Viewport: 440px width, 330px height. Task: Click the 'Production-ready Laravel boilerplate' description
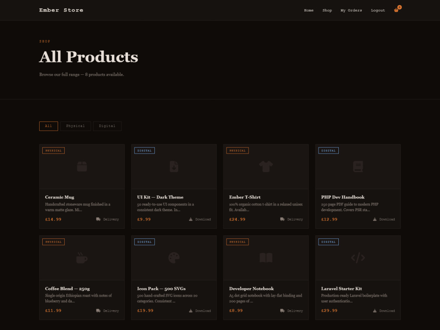pyautogui.click(x=354, y=298)
